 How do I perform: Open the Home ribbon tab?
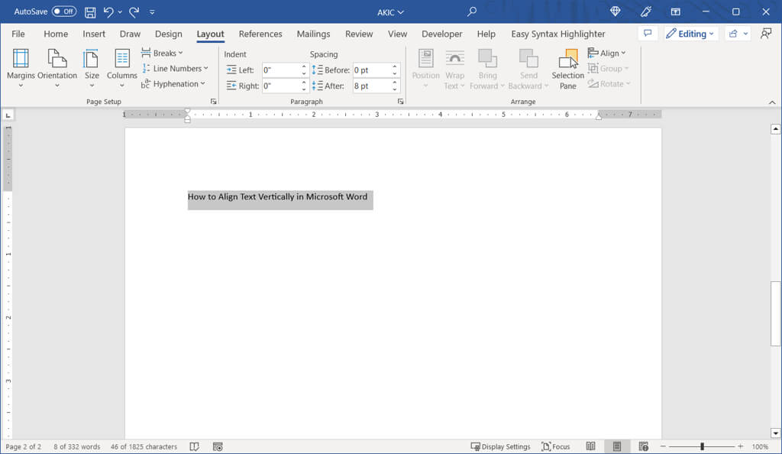[x=56, y=34]
